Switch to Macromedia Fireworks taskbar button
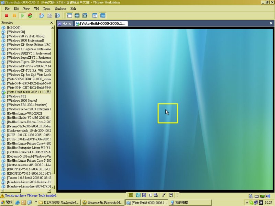Screen dimensions: 275x206 (x=103, y=203)
